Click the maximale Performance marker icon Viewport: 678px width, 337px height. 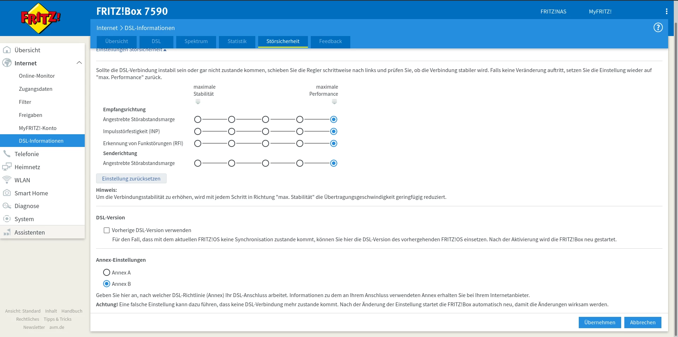point(334,102)
